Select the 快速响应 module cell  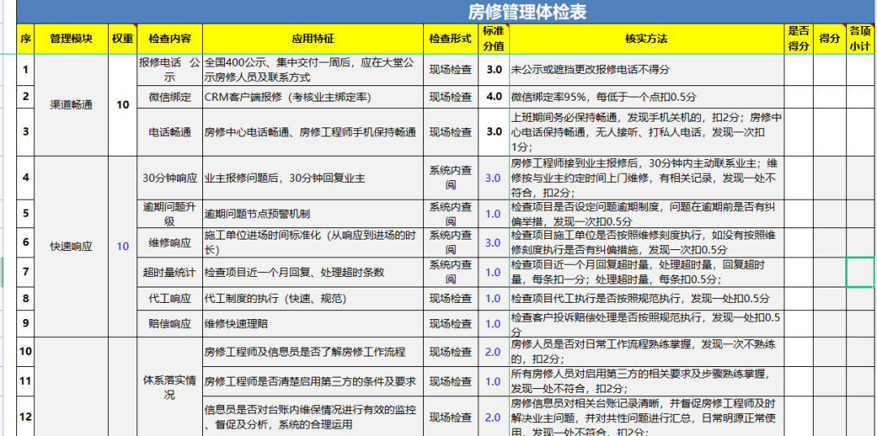tap(71, 246)
